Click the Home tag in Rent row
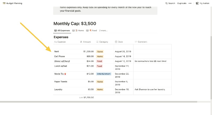Image resolution: width=212 pixels, height=115 pixels. 100,52
